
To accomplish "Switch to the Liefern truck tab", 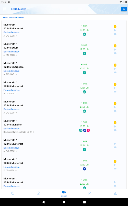I will [x=64, y=194].
